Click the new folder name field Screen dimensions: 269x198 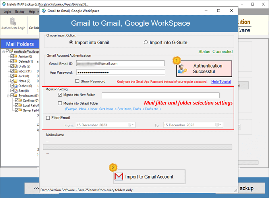coord(161,95)
